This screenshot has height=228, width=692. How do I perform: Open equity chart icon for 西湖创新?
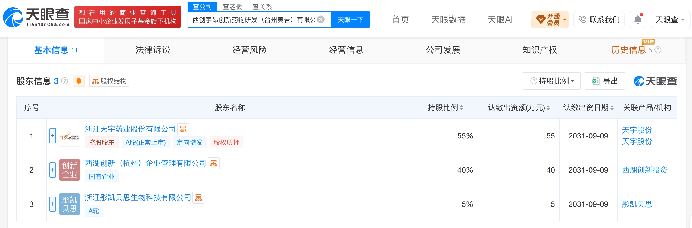tap(214, 163)
